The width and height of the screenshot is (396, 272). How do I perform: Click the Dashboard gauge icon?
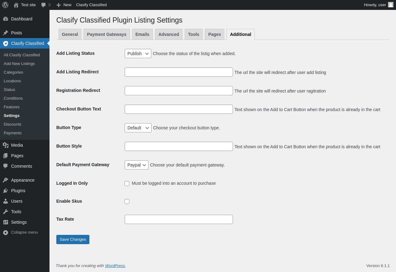(6, 19)
